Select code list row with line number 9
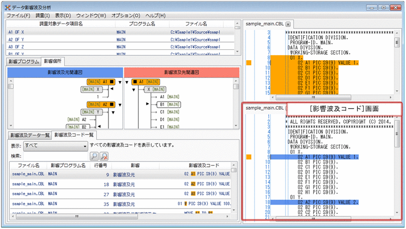Image resolution: width=406 pixels, height=229 pixels. pyautogui.click(x=120, y=174)
